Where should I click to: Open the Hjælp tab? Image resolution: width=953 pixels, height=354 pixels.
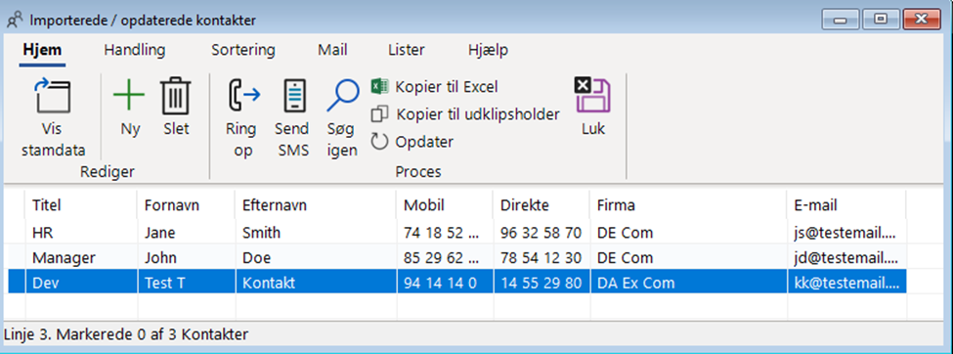pos(488,51)
